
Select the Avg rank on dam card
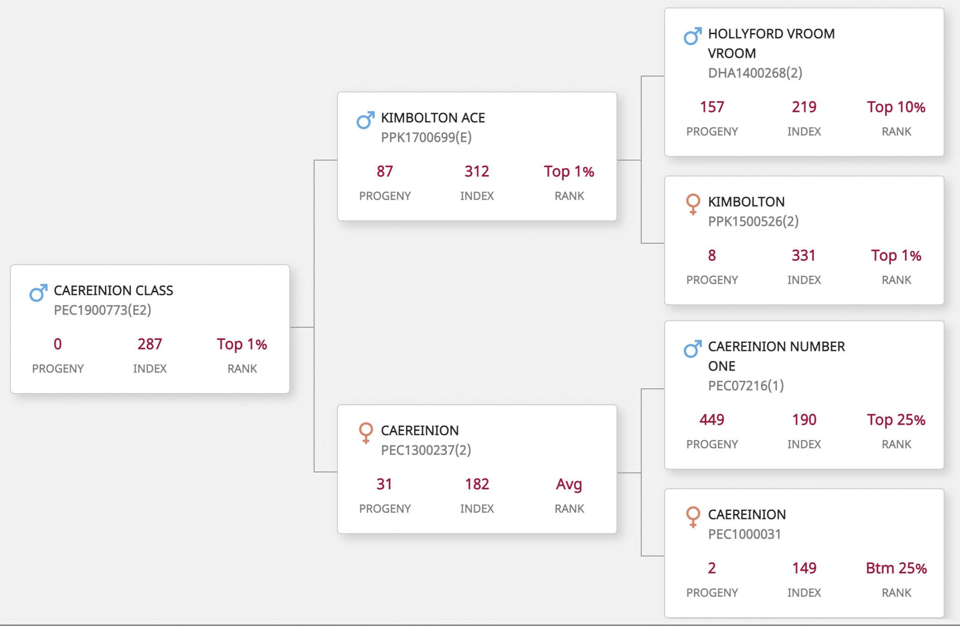tap(569, 485)
